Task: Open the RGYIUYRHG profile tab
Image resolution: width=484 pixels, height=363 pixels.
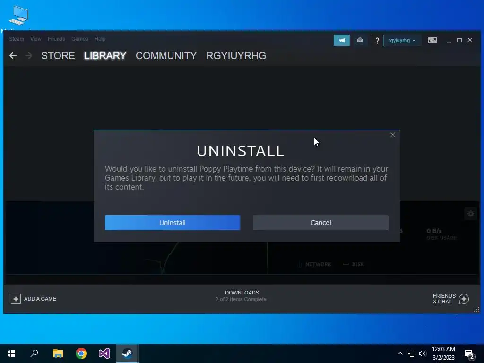Action: 236,56
